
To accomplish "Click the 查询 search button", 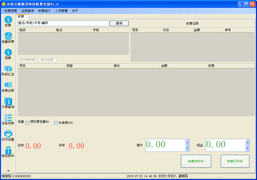I will click(119, 23).
